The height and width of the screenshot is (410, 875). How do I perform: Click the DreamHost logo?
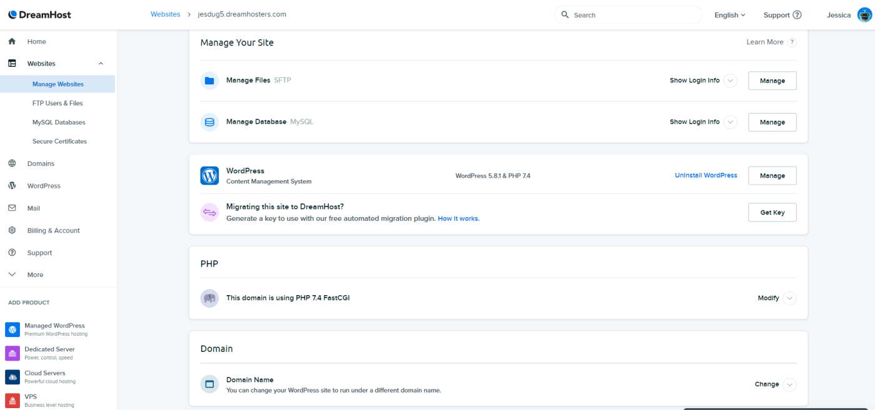tap(38, 14)
